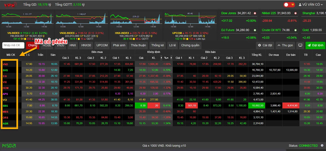Open the Phái sinh tab
Screen dimensions: 326x151
coord(119,45)
